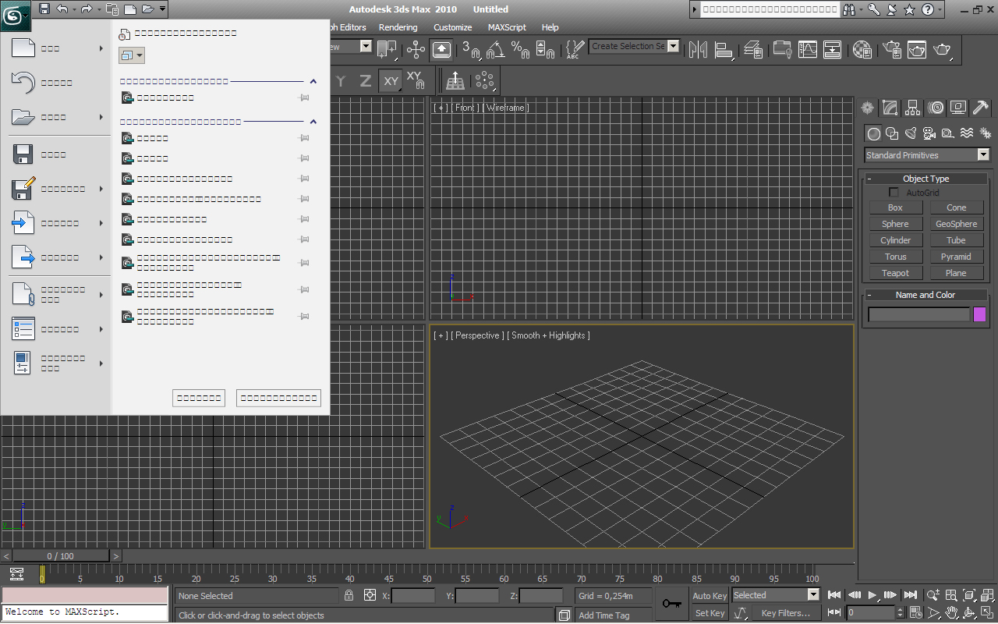The width and height of the screenshot is (998, 624).
Task: Select the Mirror tool in main toolbar
Action: [698, 49]
